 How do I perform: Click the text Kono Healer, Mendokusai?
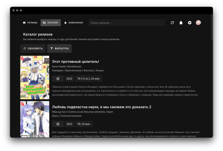pyautogui.click(x=66, y=66)
